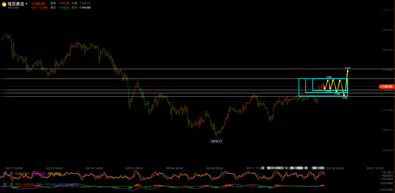This screenshot has height=193, width=395.
Task: Close the KDJ indicator with its X
Action: point(5,173)
